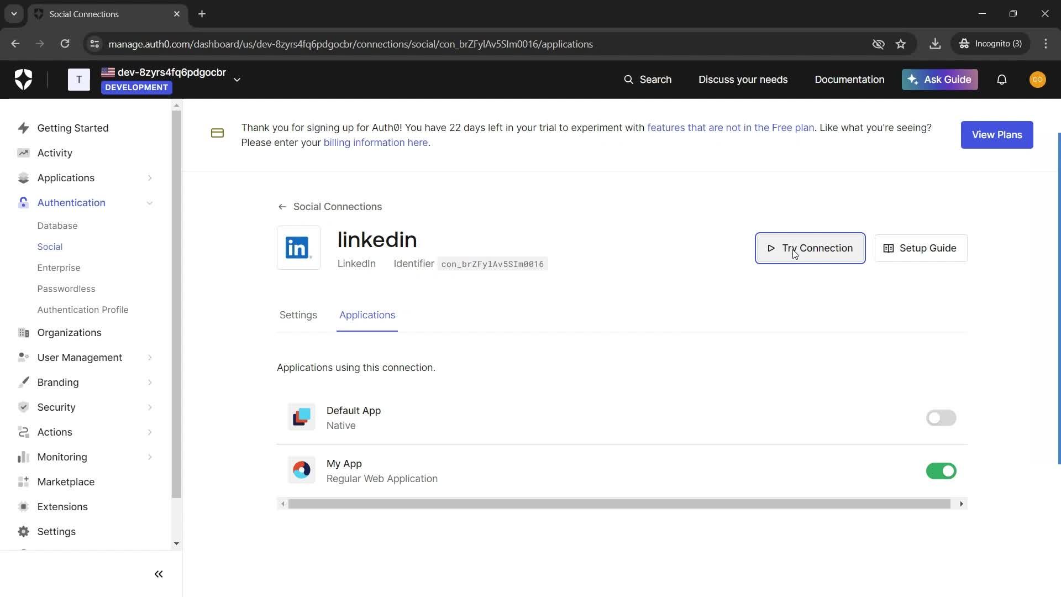
Task: Click the search magnifier icon
Action: click(629, 80)
